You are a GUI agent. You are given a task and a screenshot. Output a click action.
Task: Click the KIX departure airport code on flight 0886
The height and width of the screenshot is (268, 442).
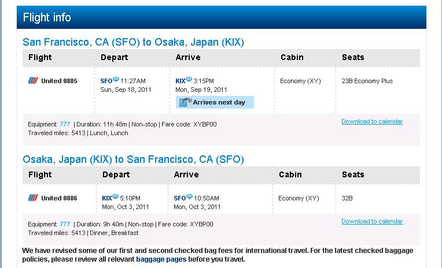point(107,198)
